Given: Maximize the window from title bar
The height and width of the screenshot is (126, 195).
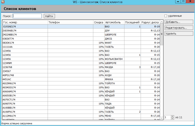Looking at the screenshot, I should pos(183,2).
